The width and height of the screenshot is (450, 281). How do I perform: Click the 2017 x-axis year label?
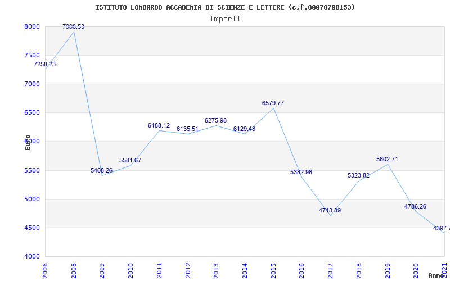click(330, 270)
